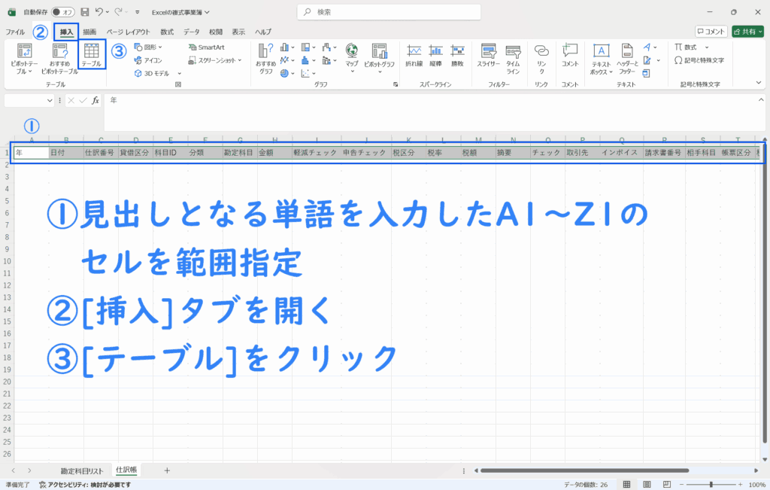Click the zoom slider in status bar
The width and height of the screenshot is (770, 490).
click(x=711, y=485)
